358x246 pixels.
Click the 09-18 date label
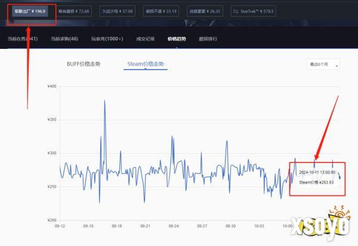117,226
